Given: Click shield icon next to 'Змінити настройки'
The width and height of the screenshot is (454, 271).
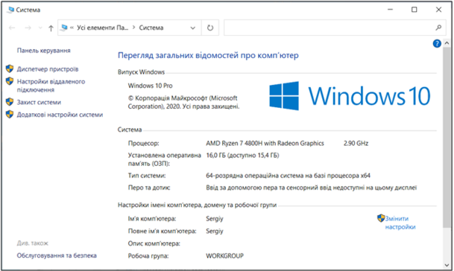Looking at the screenshot, I should pyautogui.click(x=381, y=218).
